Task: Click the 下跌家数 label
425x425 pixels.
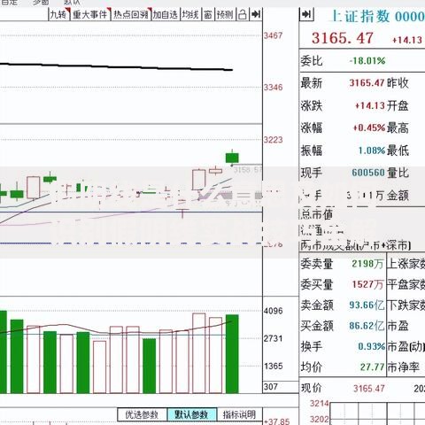Action: tap(406, 305)
